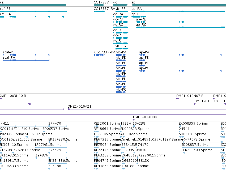Screen dimensions: 226x170
Task: Select the CG17337-PA protein label
Action: point(105,52)
